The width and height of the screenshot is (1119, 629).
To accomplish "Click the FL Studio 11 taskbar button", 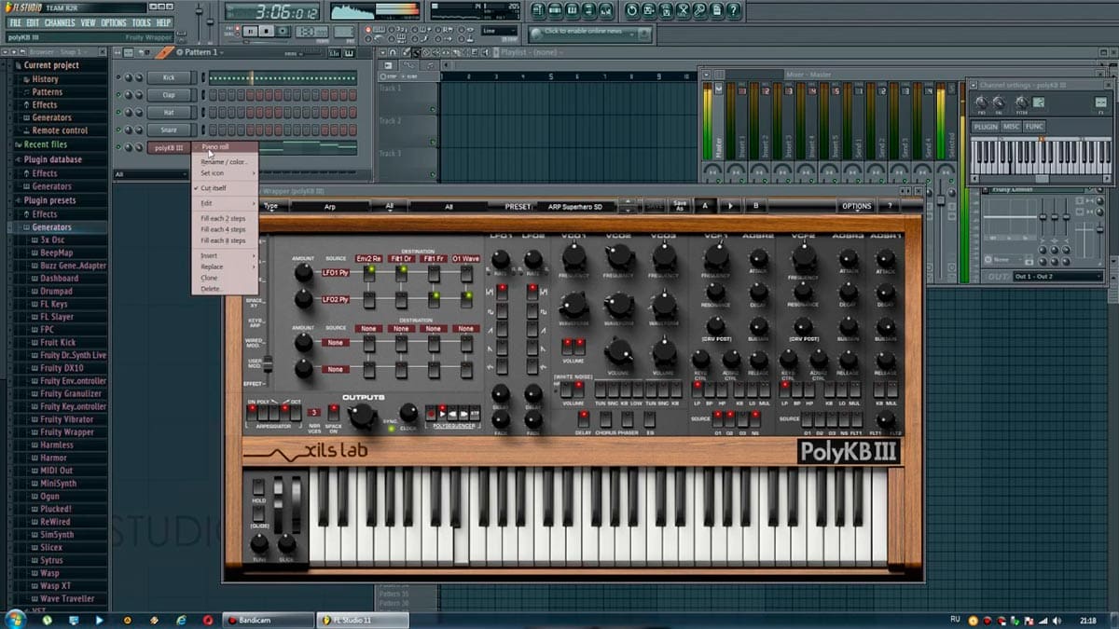I will pos(363,620).
